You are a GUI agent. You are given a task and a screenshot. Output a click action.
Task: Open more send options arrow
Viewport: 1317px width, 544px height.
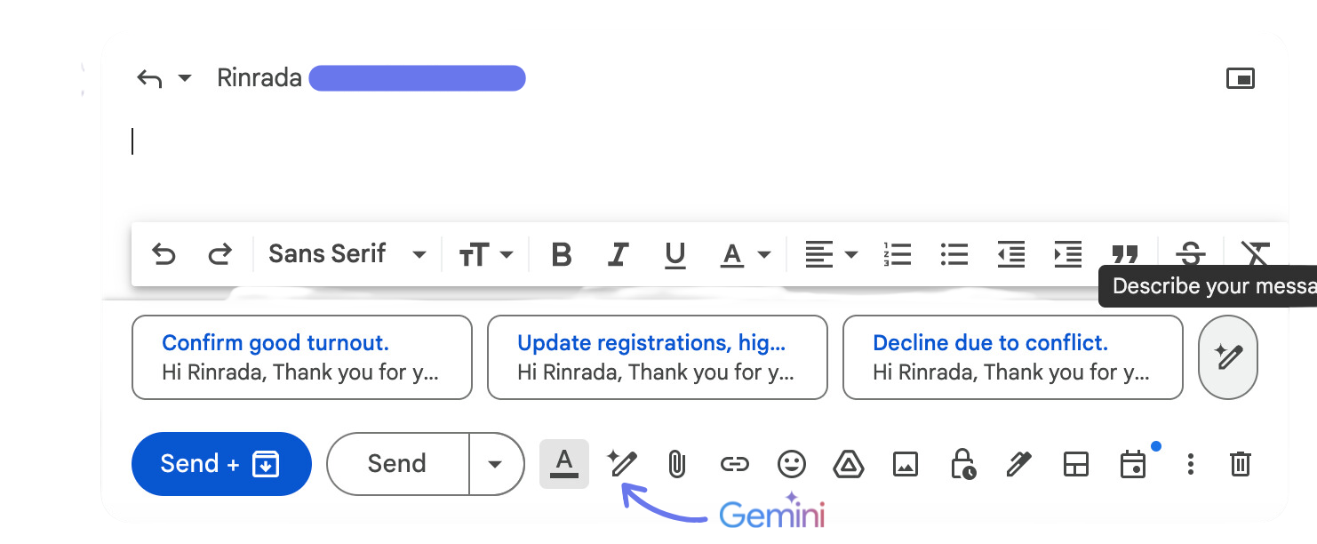[x=496, y=464]
